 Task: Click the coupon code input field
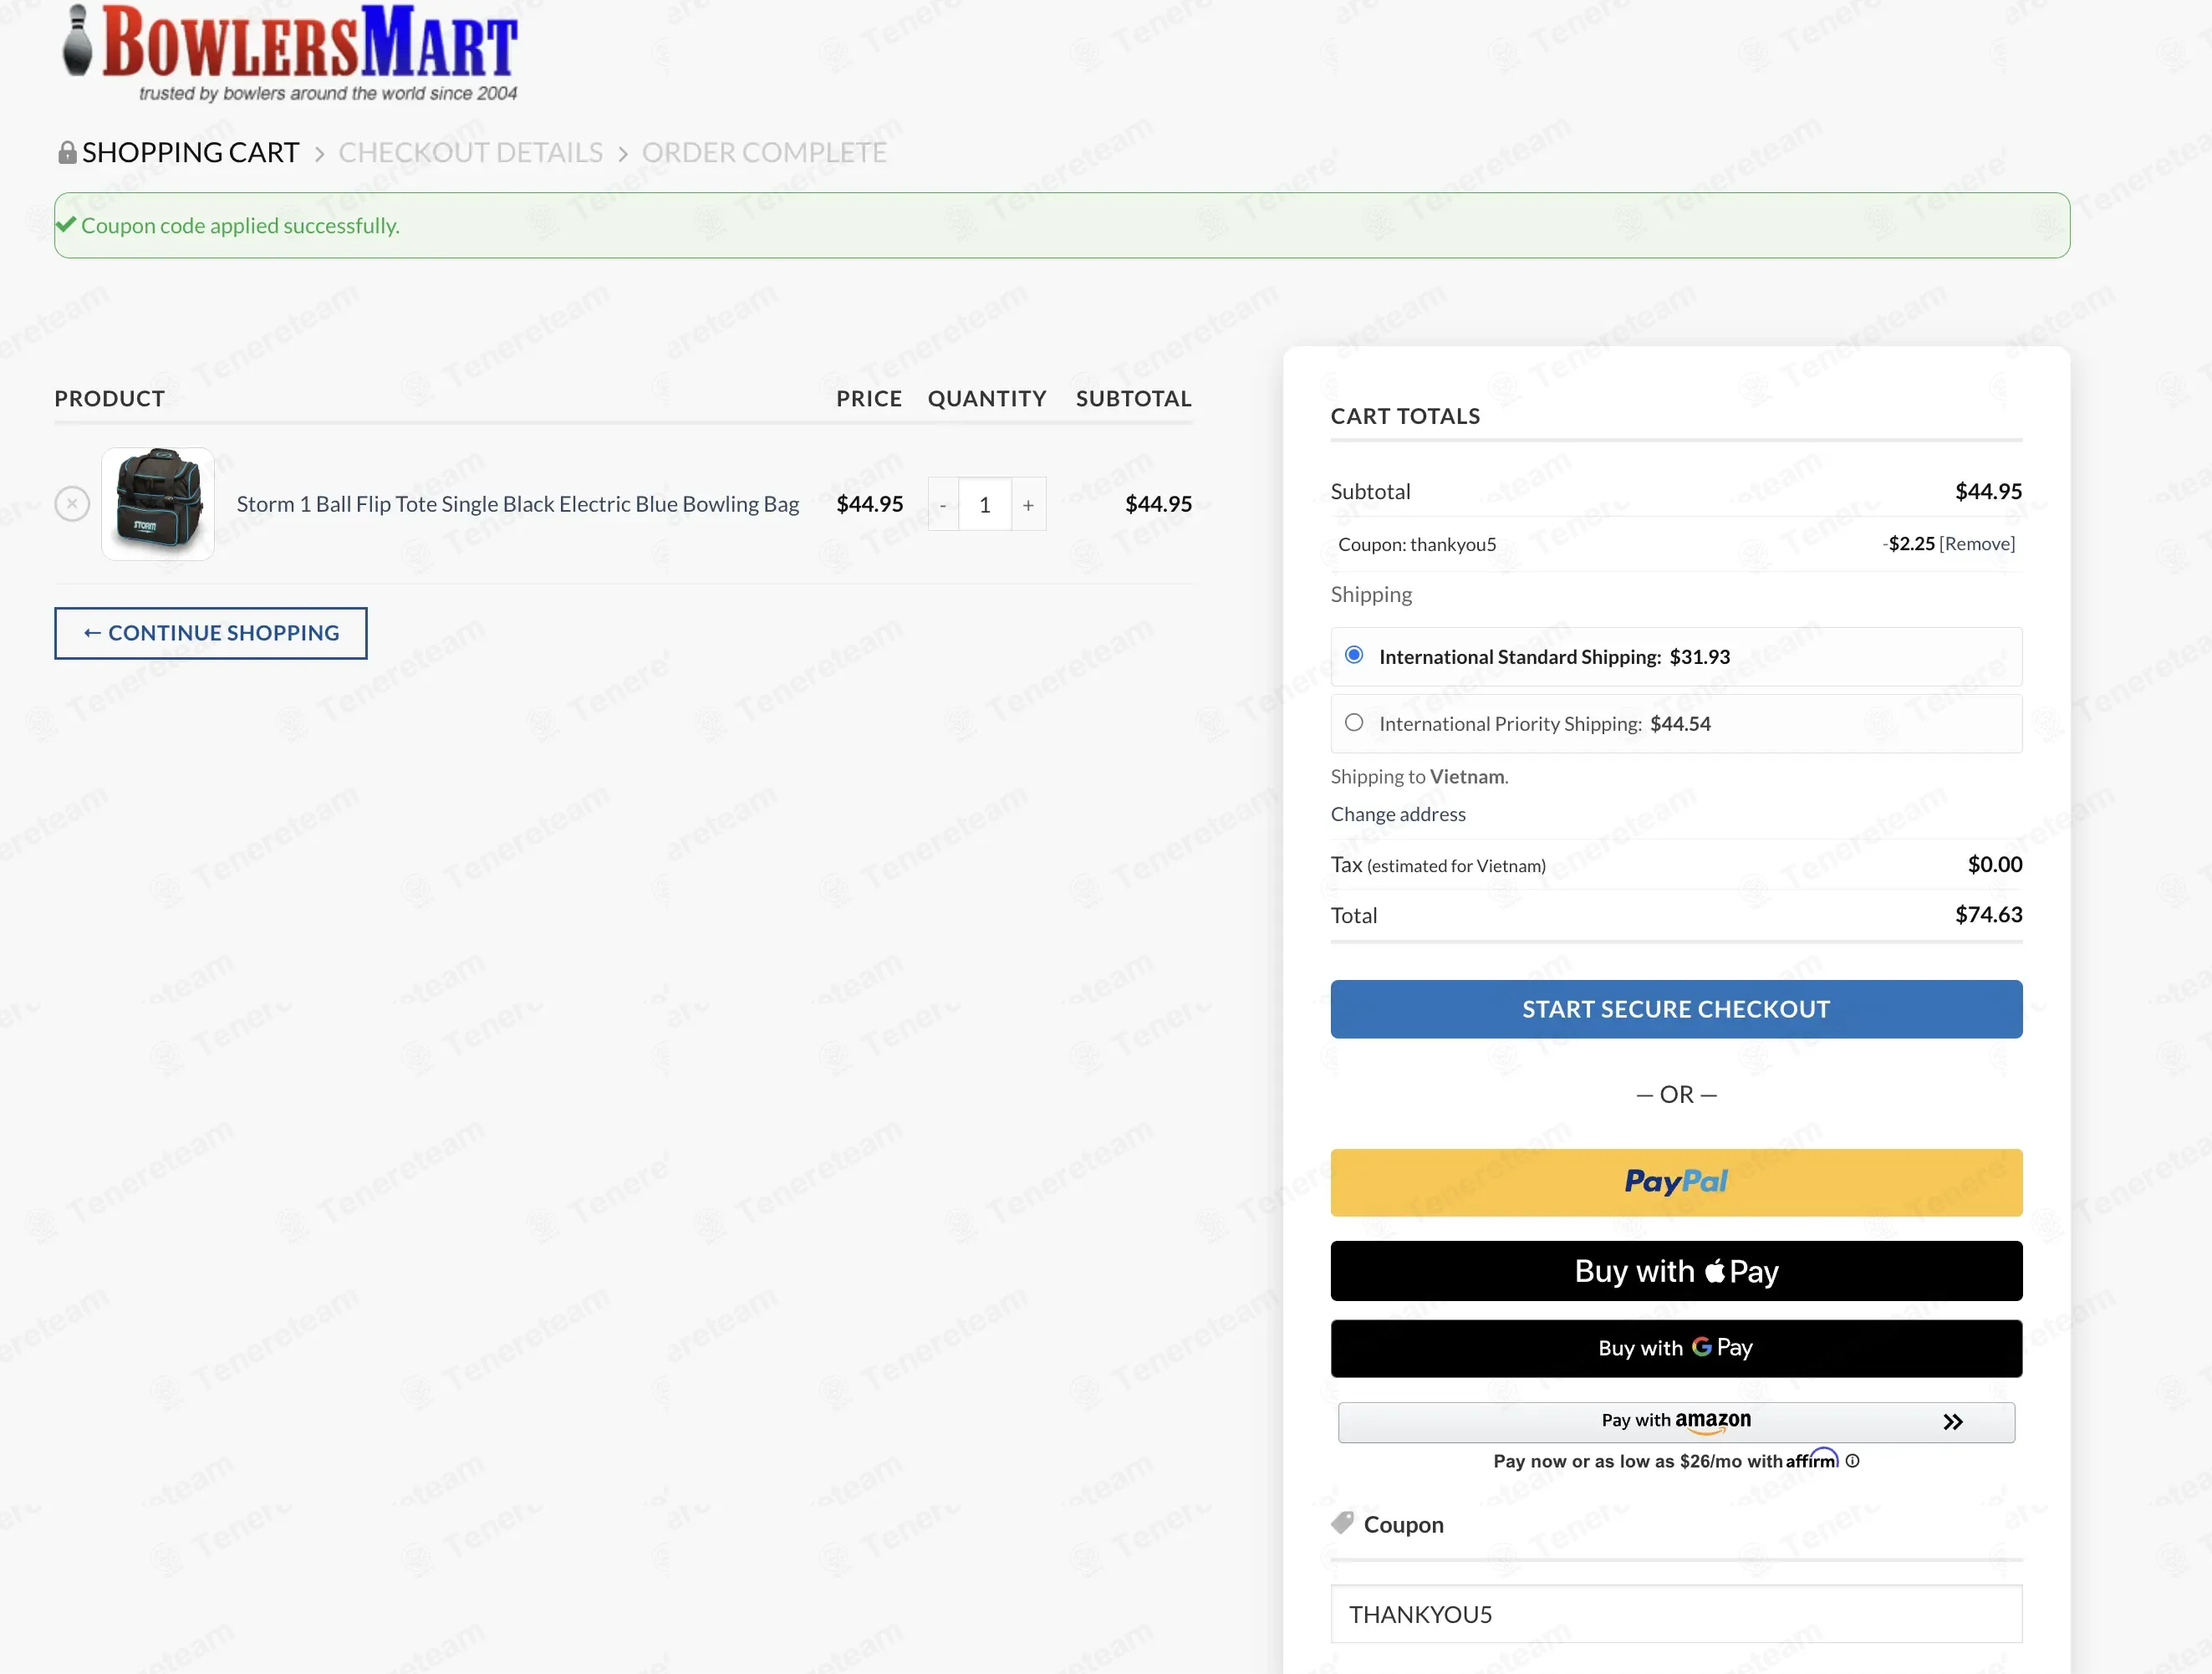(x=1676, y=1614)
